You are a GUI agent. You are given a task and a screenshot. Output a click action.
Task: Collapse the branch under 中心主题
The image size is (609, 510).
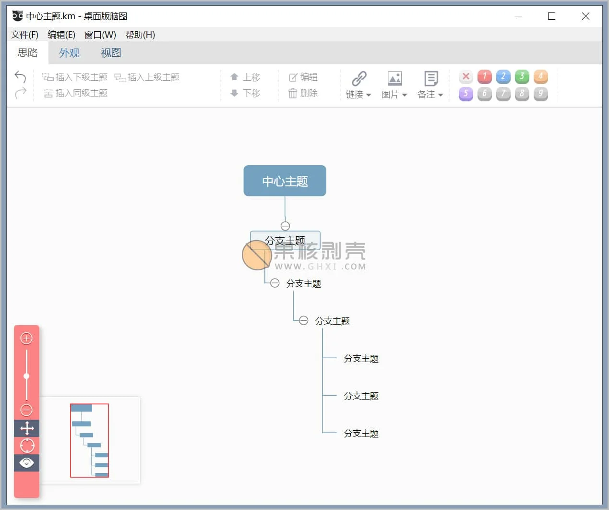[x=285, y=226]
